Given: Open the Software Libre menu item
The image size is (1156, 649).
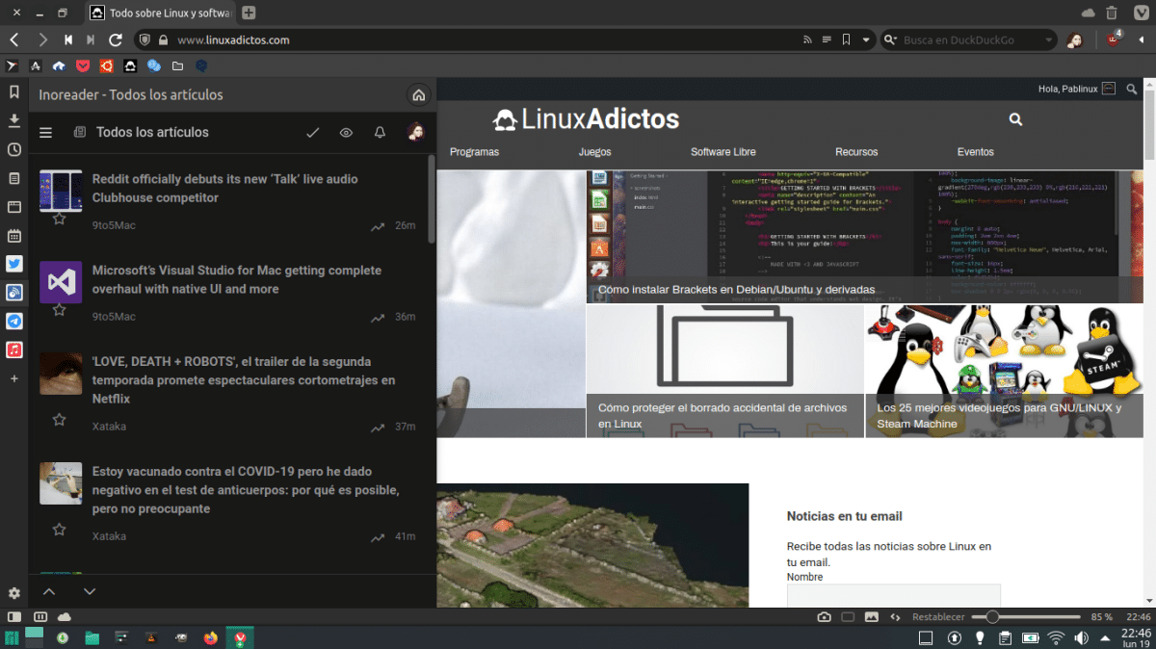Looking at the screenshot, I should click(x=722, y=152).
